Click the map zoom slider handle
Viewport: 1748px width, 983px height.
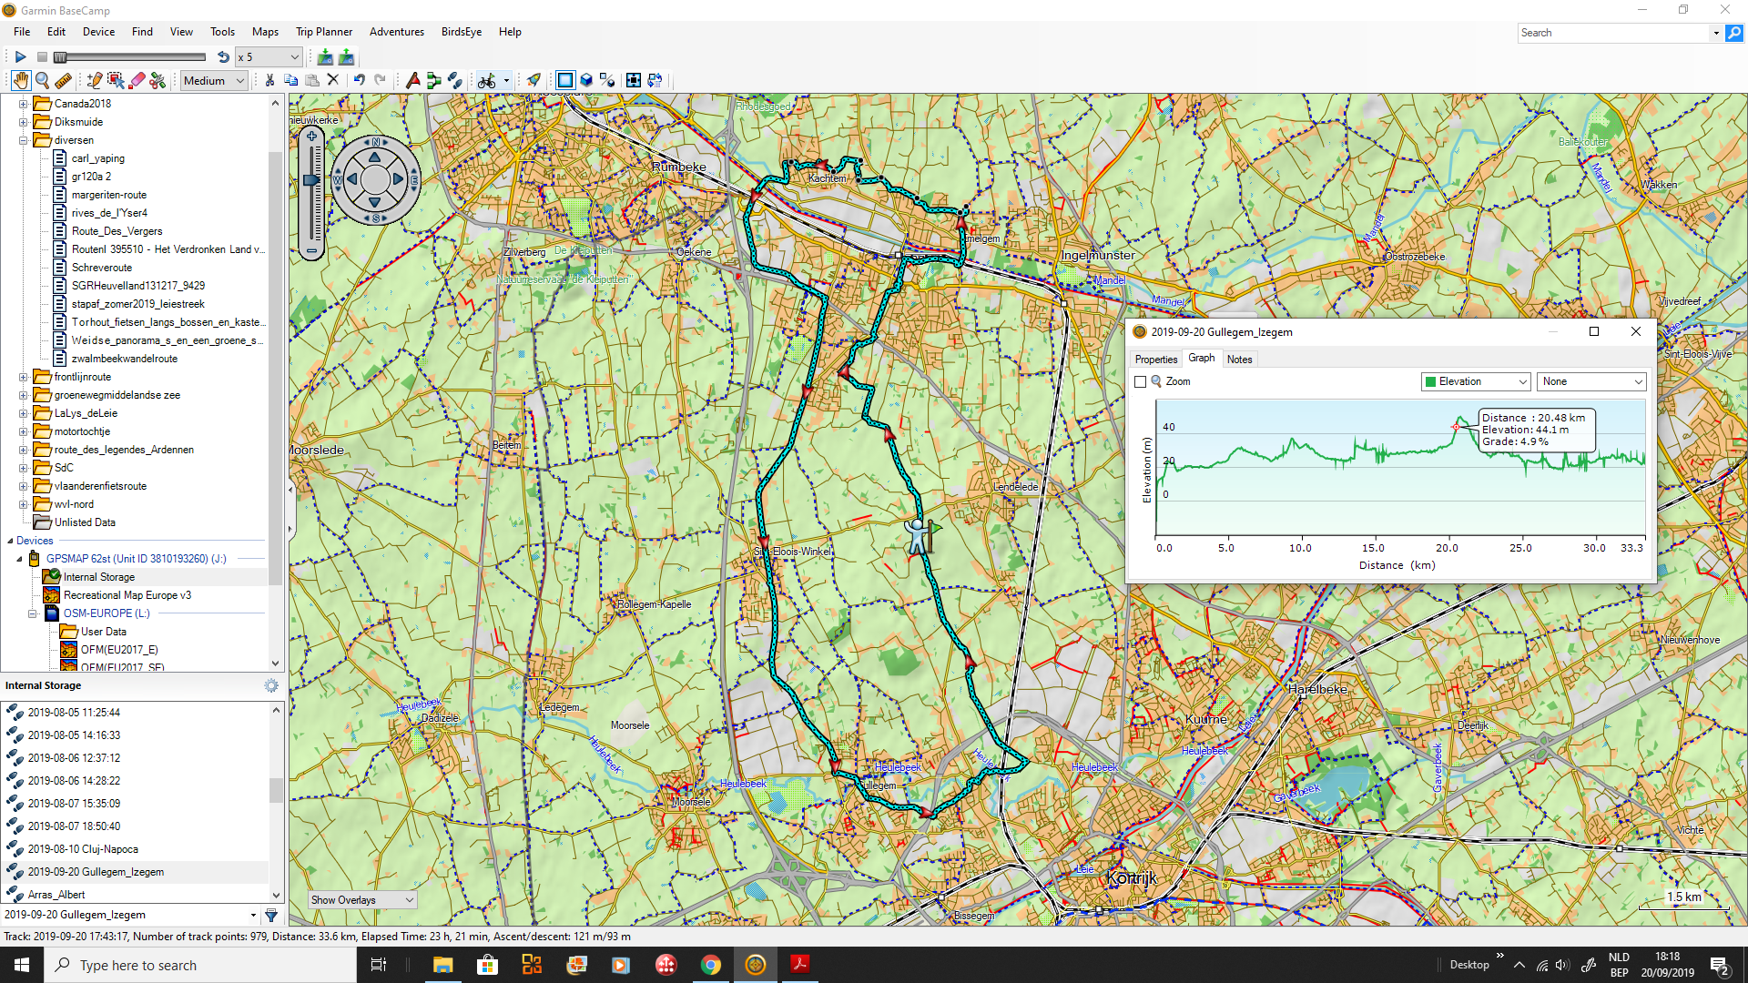point(311,180)
